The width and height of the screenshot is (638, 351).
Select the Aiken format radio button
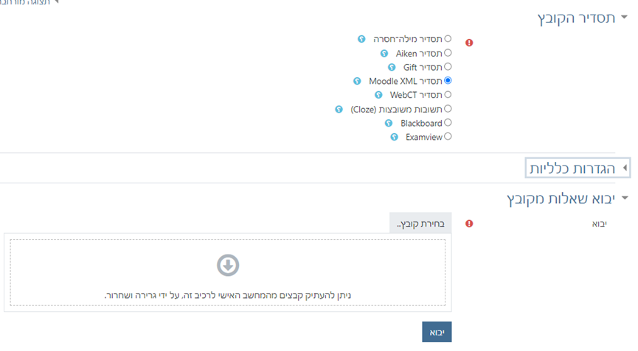click(x=448, y=53)
